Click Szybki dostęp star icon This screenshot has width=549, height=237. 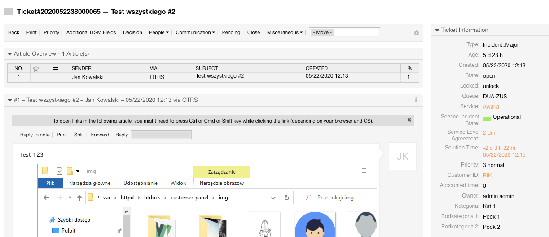(x=53, y=220)
